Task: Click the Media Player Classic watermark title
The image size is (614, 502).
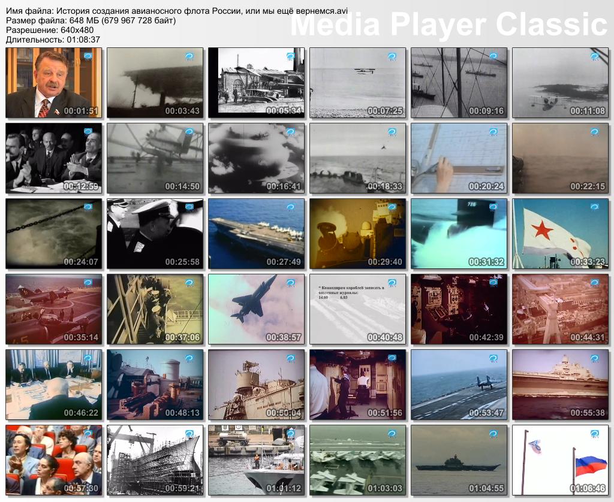Action: [449, 25]
